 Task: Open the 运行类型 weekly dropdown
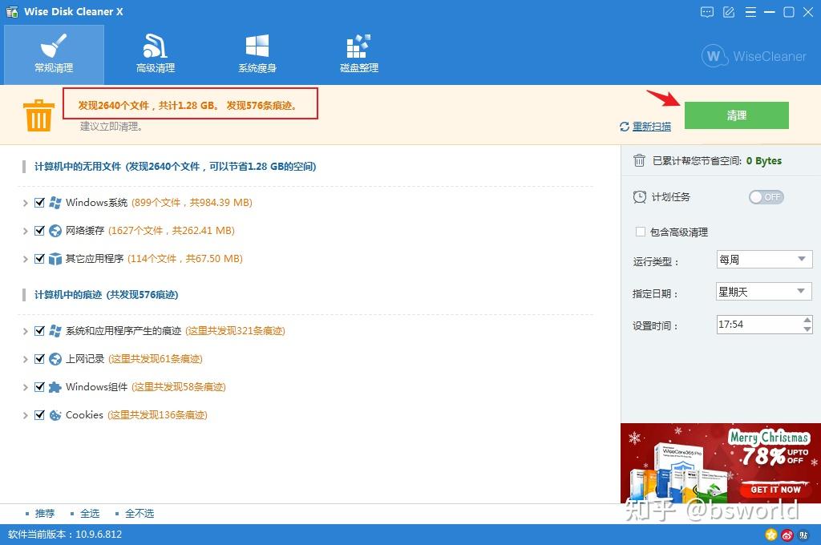pos(762,259)
